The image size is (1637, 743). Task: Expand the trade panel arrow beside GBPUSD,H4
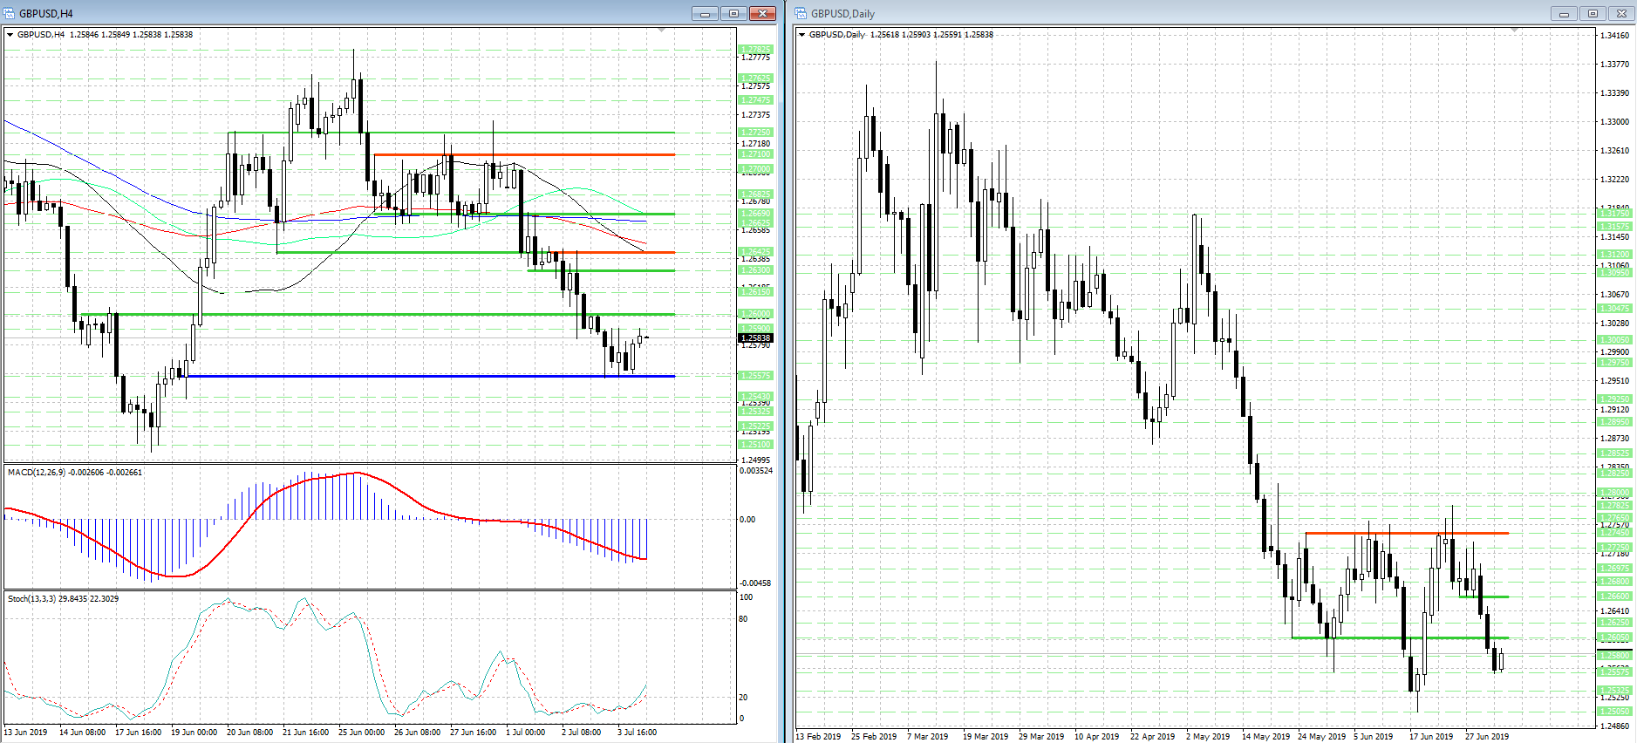[x=10, y=35]
